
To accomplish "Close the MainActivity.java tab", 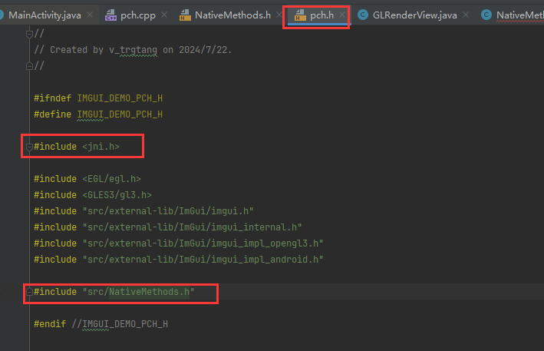I will click(89, 15).
